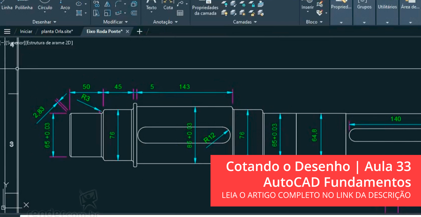The image size is (421, 217).
Task: Activate the Offset tool icon
Action: point(134,13)
